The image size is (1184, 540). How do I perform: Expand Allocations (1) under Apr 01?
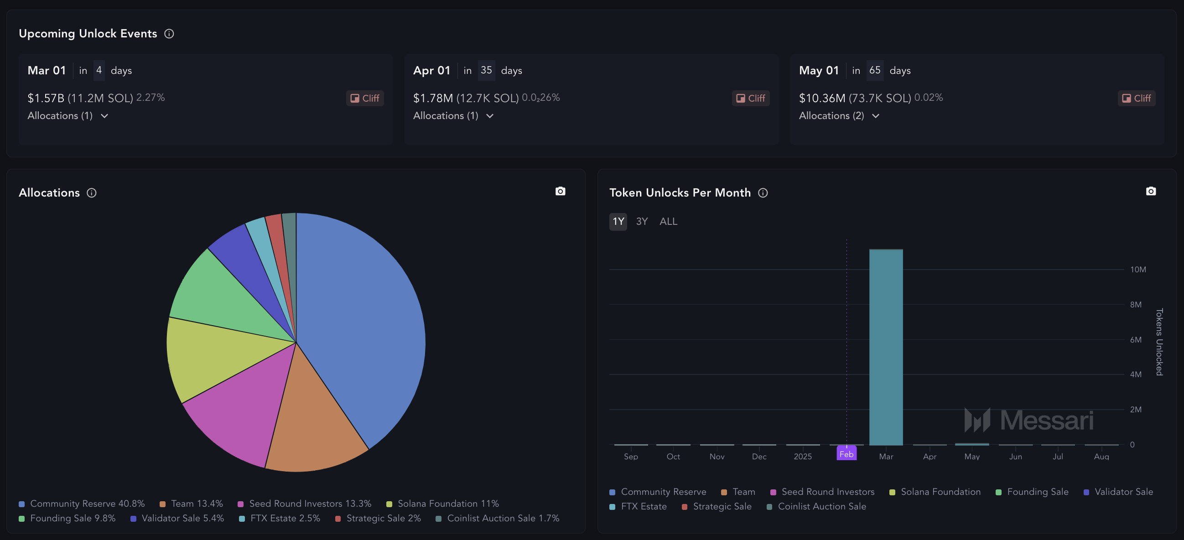coord(454,116)
